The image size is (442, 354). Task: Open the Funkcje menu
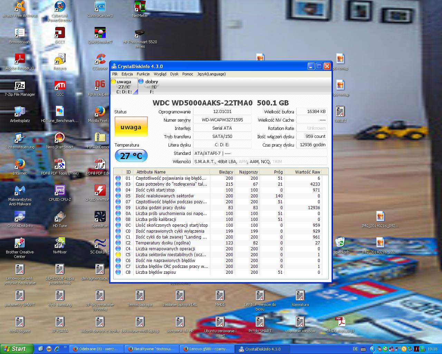[143, 74]
